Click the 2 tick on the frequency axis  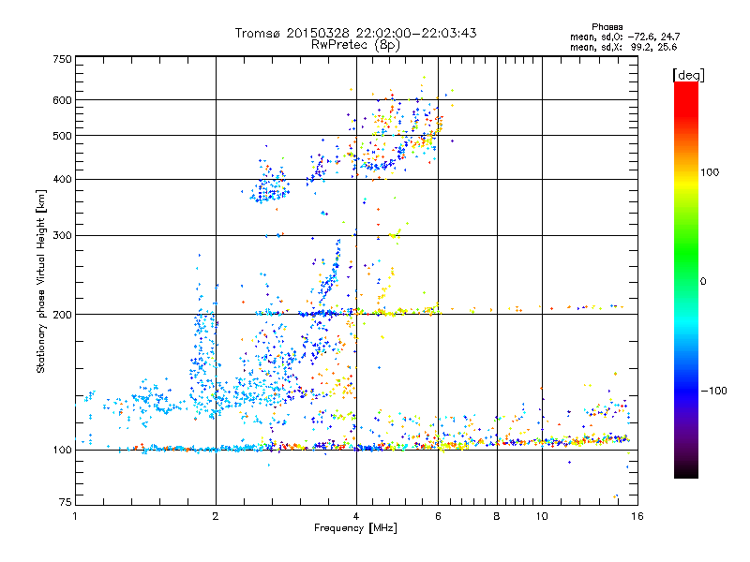pyautogui.click(x=216, y=516)
